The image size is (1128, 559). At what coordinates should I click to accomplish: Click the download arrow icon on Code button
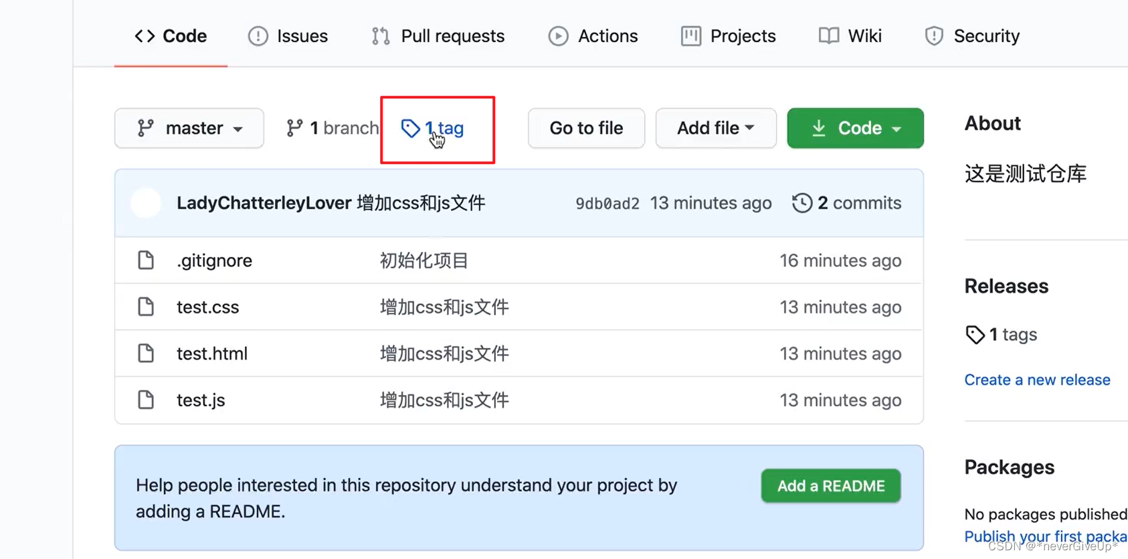(819, 128)
